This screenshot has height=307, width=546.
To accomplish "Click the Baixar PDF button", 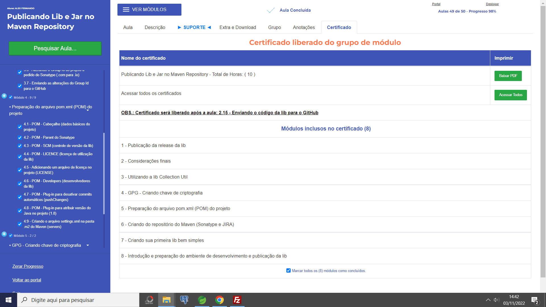I will tap(508, 76).
